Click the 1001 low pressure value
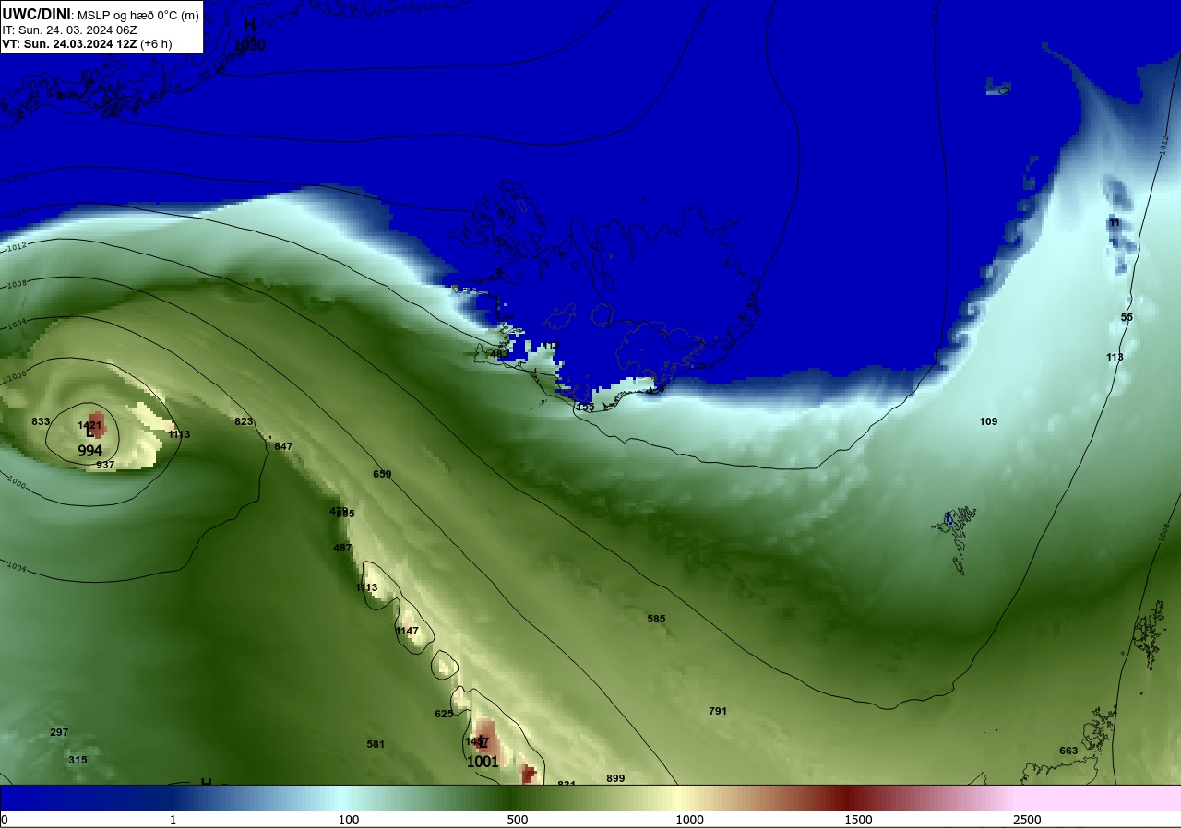Image resolution: width=1181 pixels, height=828 pixels. pos(483,763)
